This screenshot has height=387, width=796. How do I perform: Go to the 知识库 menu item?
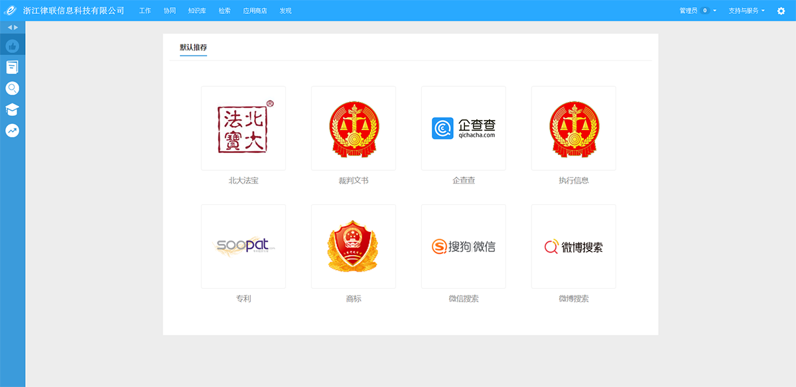coord(197,11)
